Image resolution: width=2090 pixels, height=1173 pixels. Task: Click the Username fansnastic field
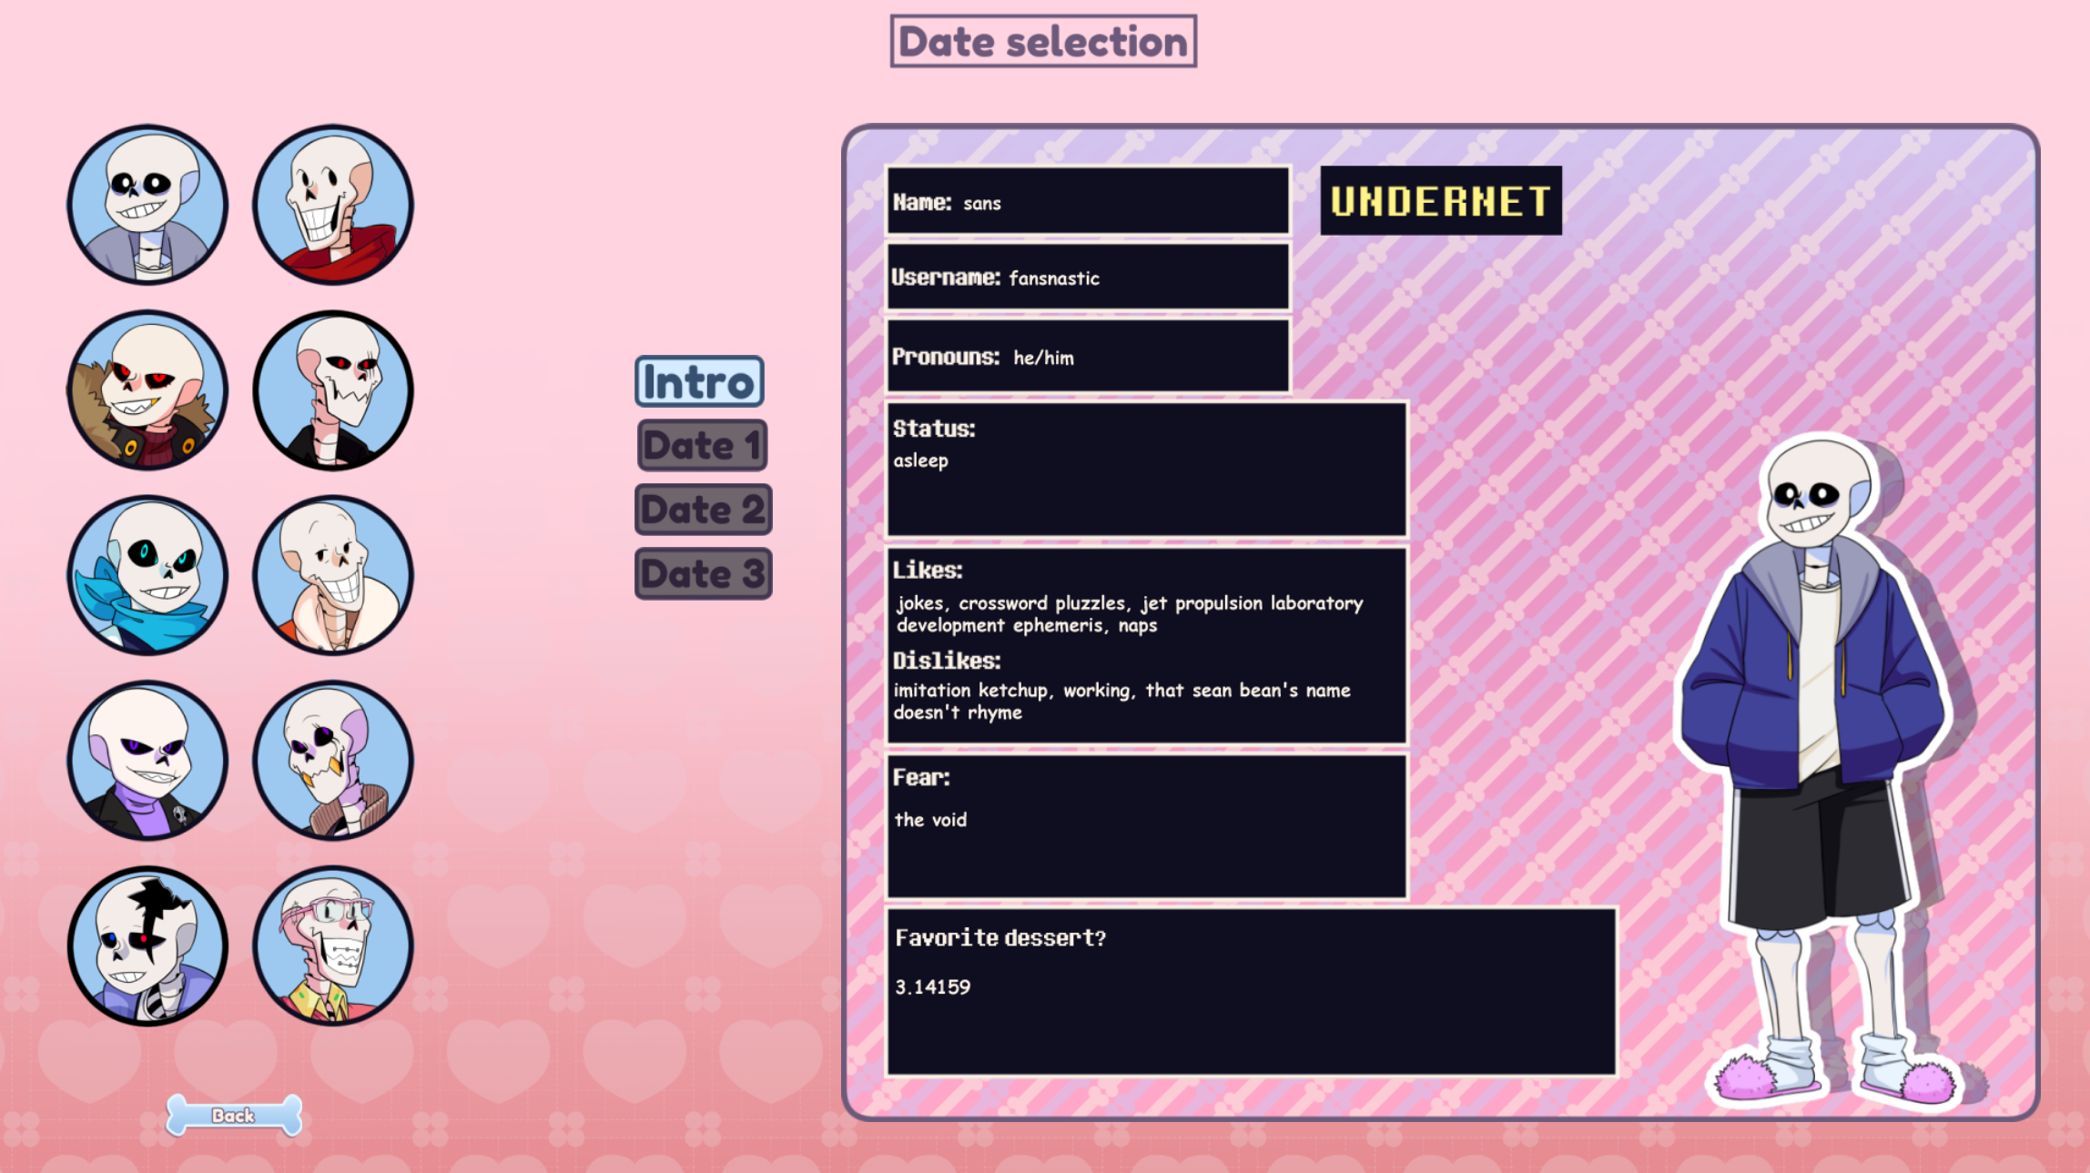pos(1088,277)
